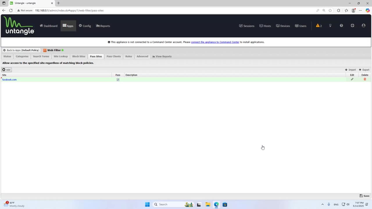Switch to the Rules tab
The height and width of the screenshot is (209, 372).
[x=129, y=56]
